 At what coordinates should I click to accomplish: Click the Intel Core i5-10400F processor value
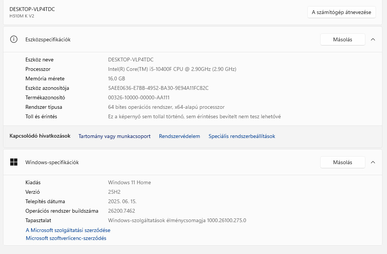[172, 69]
